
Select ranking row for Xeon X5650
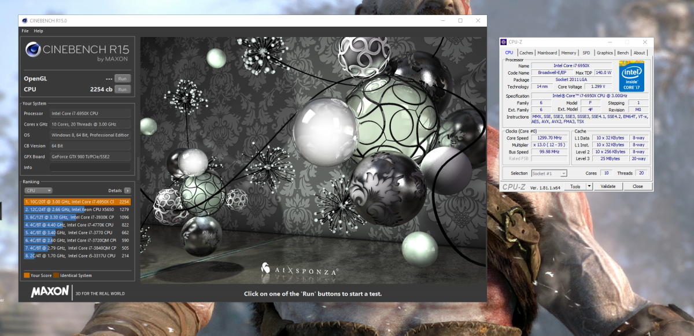pyautogui.click(x=77, y=209)
